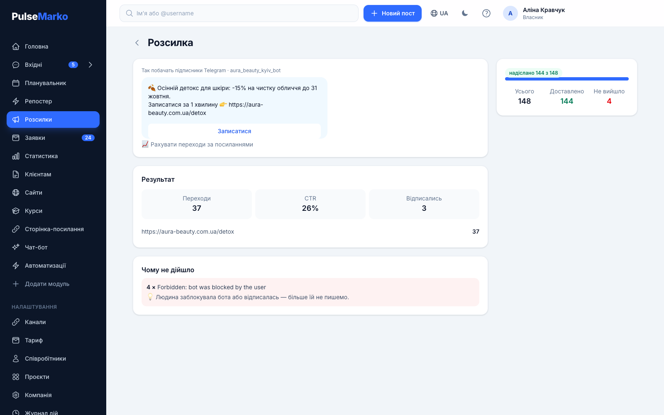Click the Сайти globe icon

pyautogui.click(x=16, y=193)
